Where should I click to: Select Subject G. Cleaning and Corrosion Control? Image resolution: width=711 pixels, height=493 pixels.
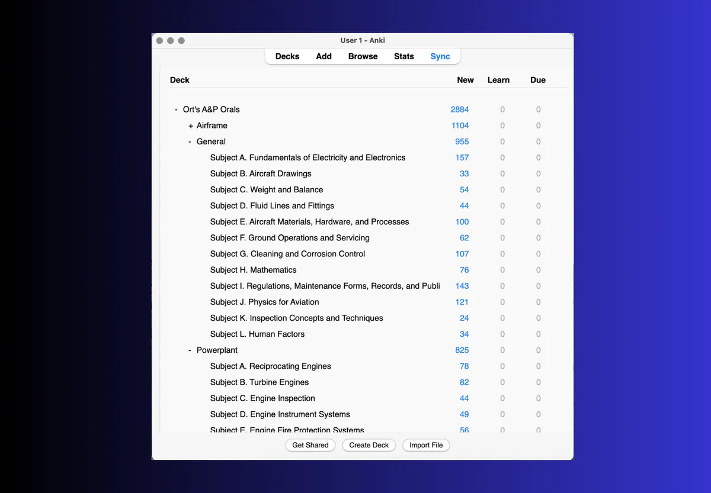point(288,253)
